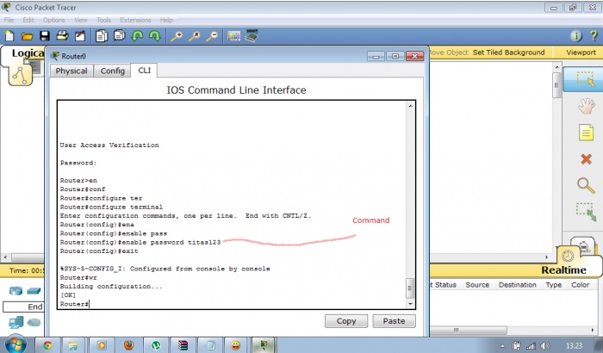Screen dimensions: 603x353
Task: Open Chrome from the taskbar
Action: [x=47, y=345]
